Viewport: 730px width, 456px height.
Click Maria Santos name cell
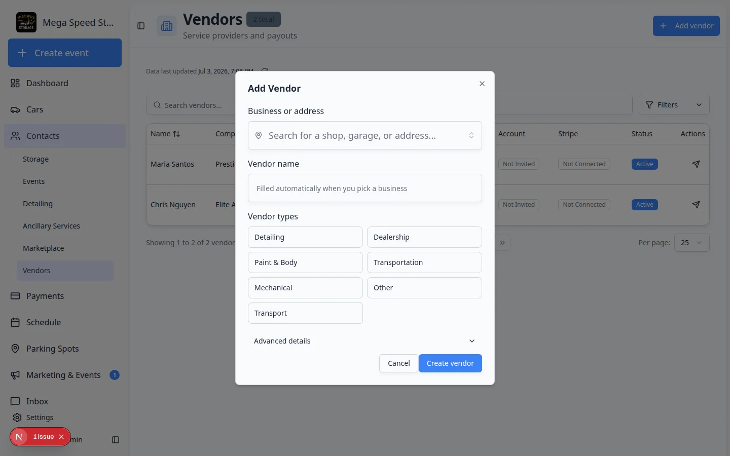172,164
